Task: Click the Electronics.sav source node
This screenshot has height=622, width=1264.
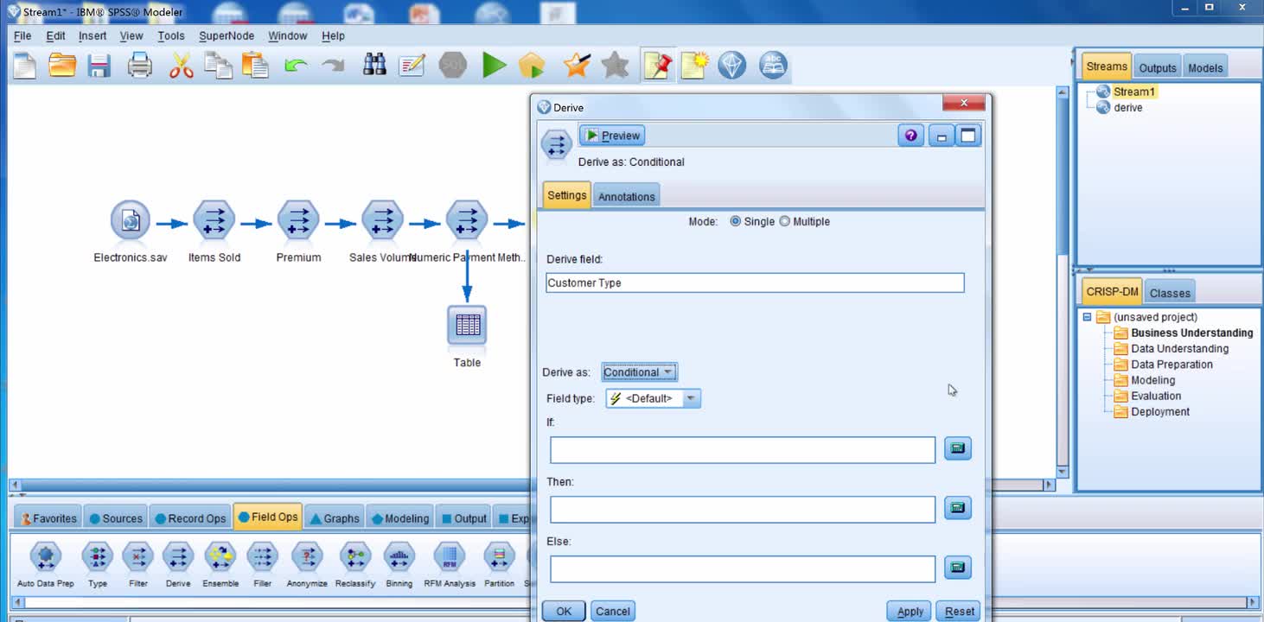Action: (x=130, y=221)
